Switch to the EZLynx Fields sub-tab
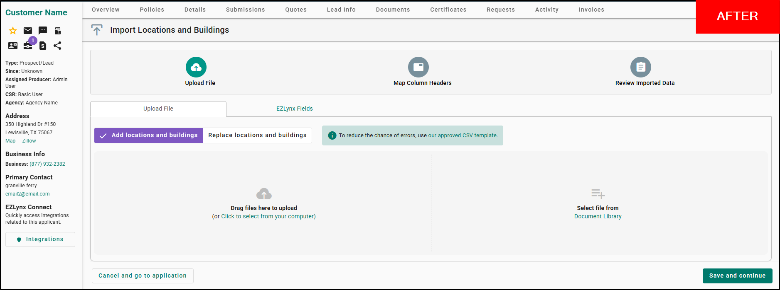 coord(295,109)
